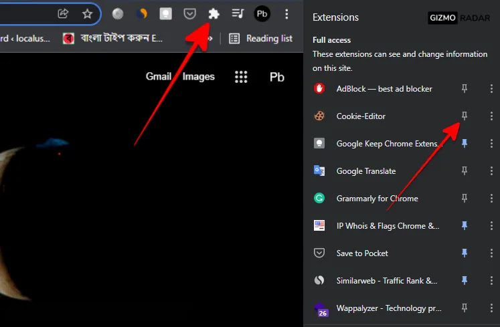Select the Grammarly for Chrome entry

(378, 199)
